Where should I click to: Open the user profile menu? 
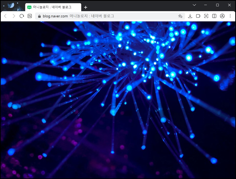pos(222,16)
